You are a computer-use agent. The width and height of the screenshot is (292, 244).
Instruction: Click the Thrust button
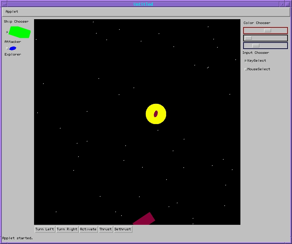(106, 229)
